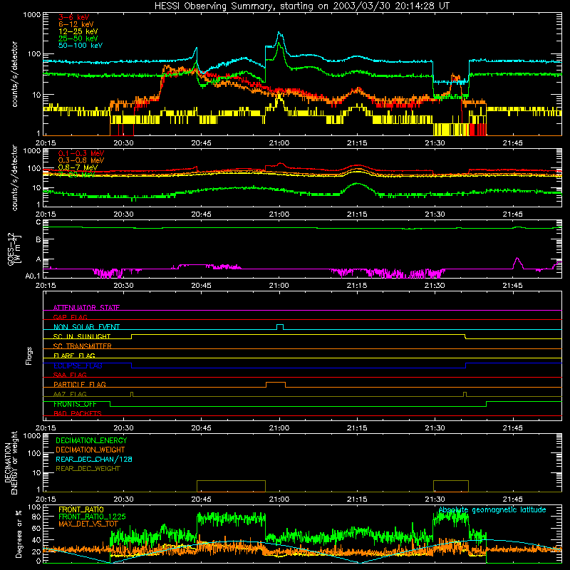The image size is (570, 570).
Task: Click the 'Absolute geomagnetic latitude' label
Action: [x=492, y=509]
